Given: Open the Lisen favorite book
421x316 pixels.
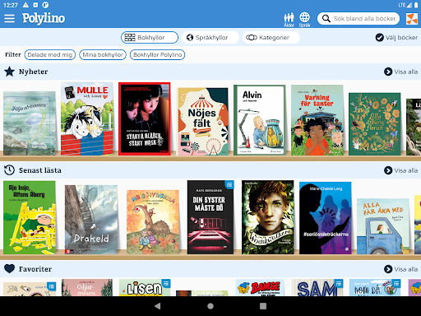Looking at the screenshot, I should pyautogui.click(x=145, y=288).
